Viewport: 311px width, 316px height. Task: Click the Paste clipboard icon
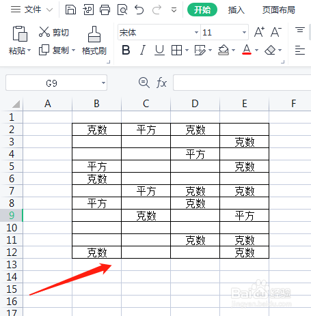[20, 33]
